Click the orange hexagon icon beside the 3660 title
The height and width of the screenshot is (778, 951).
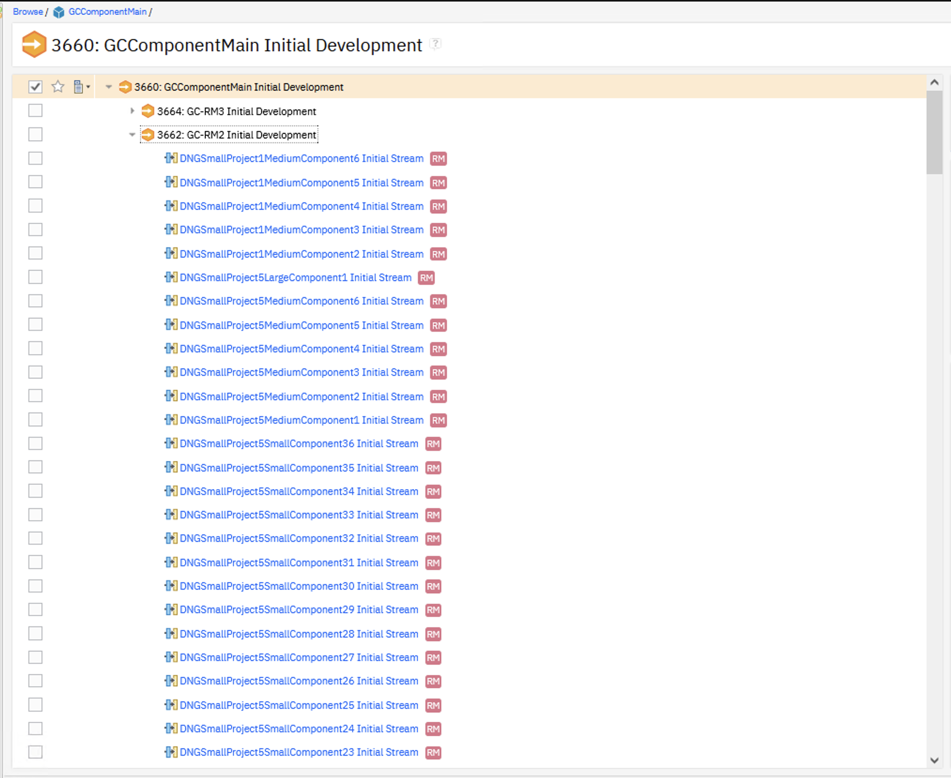click(34, 45)
